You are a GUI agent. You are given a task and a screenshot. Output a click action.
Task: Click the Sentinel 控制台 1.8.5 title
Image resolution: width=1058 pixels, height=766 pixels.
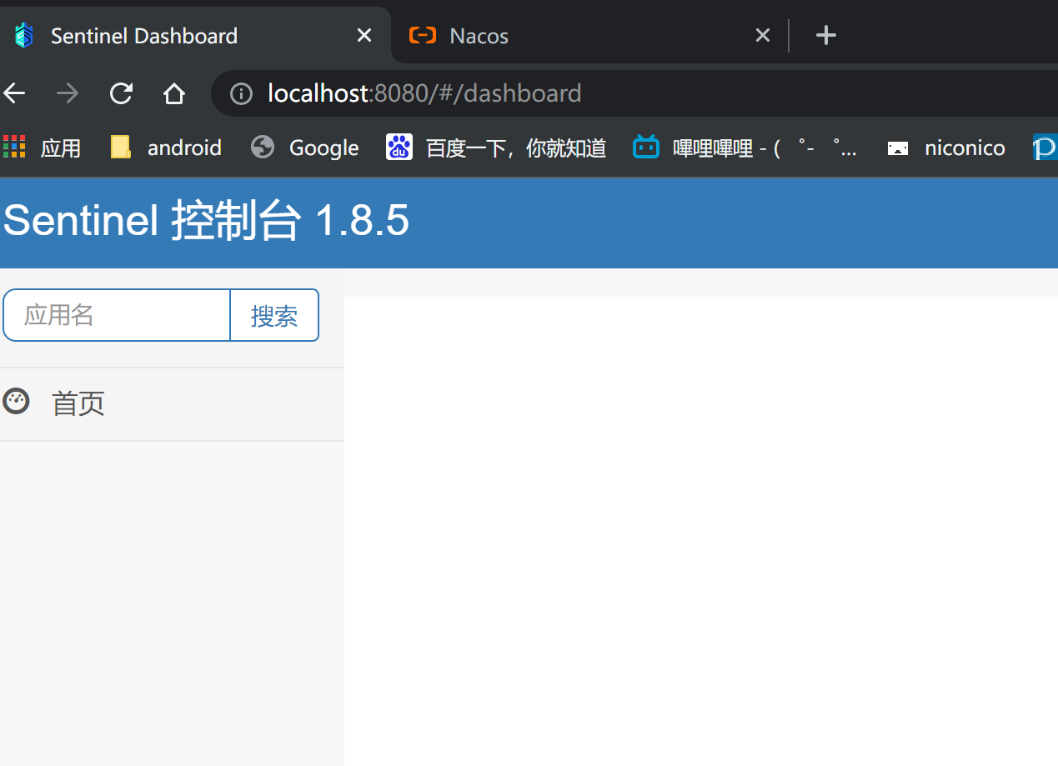click(206, 222)
